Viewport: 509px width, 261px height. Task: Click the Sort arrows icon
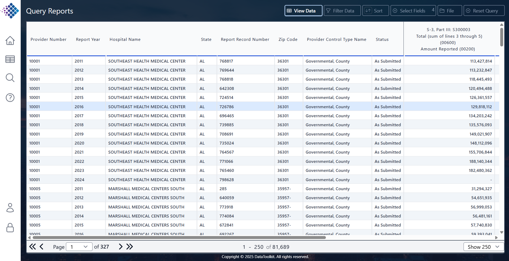click(369, 11)
